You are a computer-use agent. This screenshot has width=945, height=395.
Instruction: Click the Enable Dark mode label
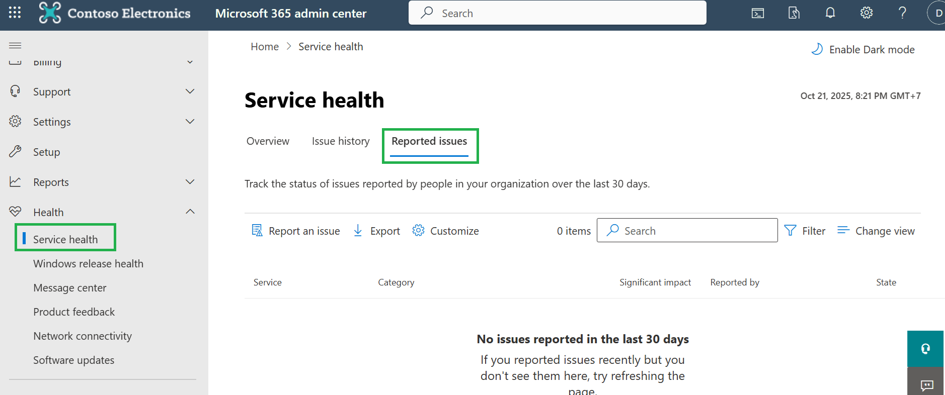872,49
